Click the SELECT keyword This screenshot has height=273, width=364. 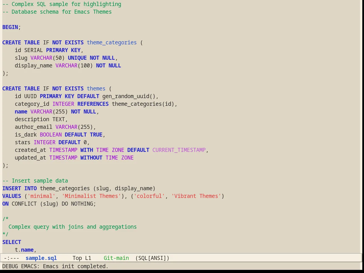(x=12, y=242)
